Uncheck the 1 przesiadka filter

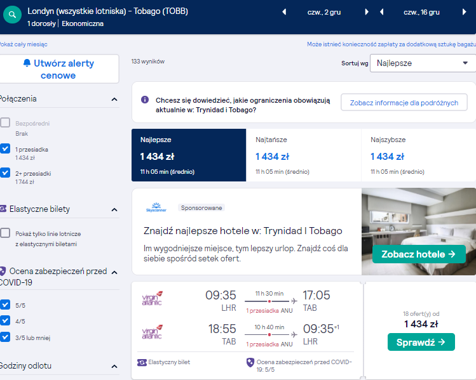coord(5,148)
